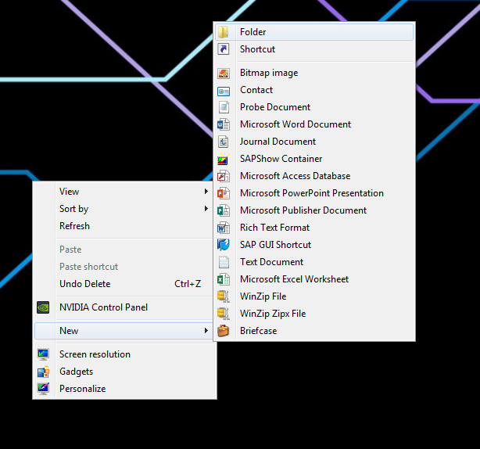Create a new Text Document

click(314, 262)
